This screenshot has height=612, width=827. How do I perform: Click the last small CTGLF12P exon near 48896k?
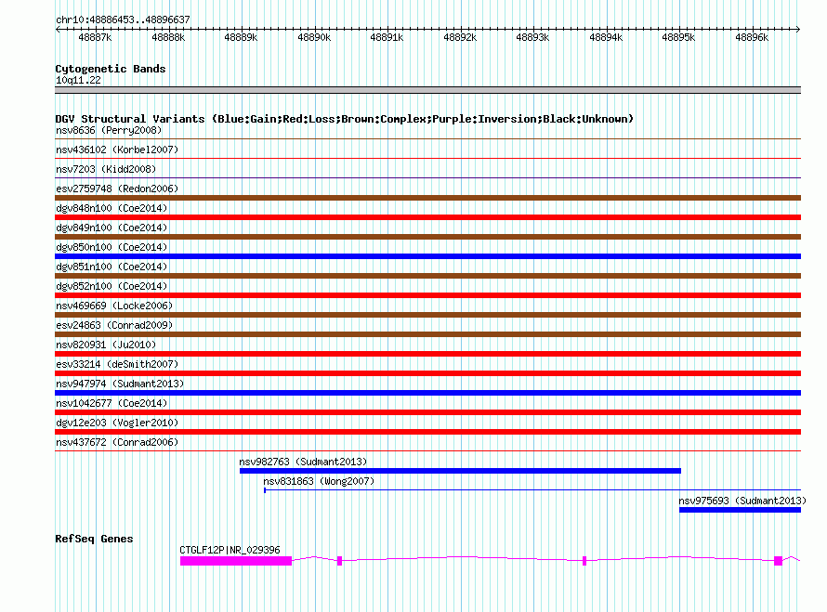click(778, 561)
